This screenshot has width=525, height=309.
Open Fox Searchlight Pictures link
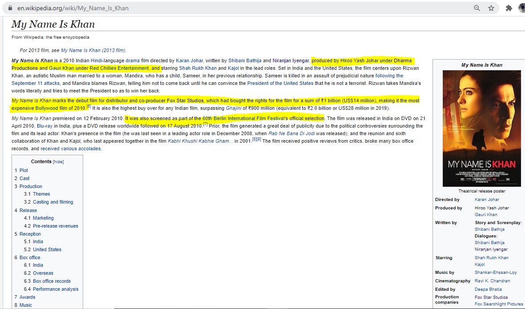[499, 304]
